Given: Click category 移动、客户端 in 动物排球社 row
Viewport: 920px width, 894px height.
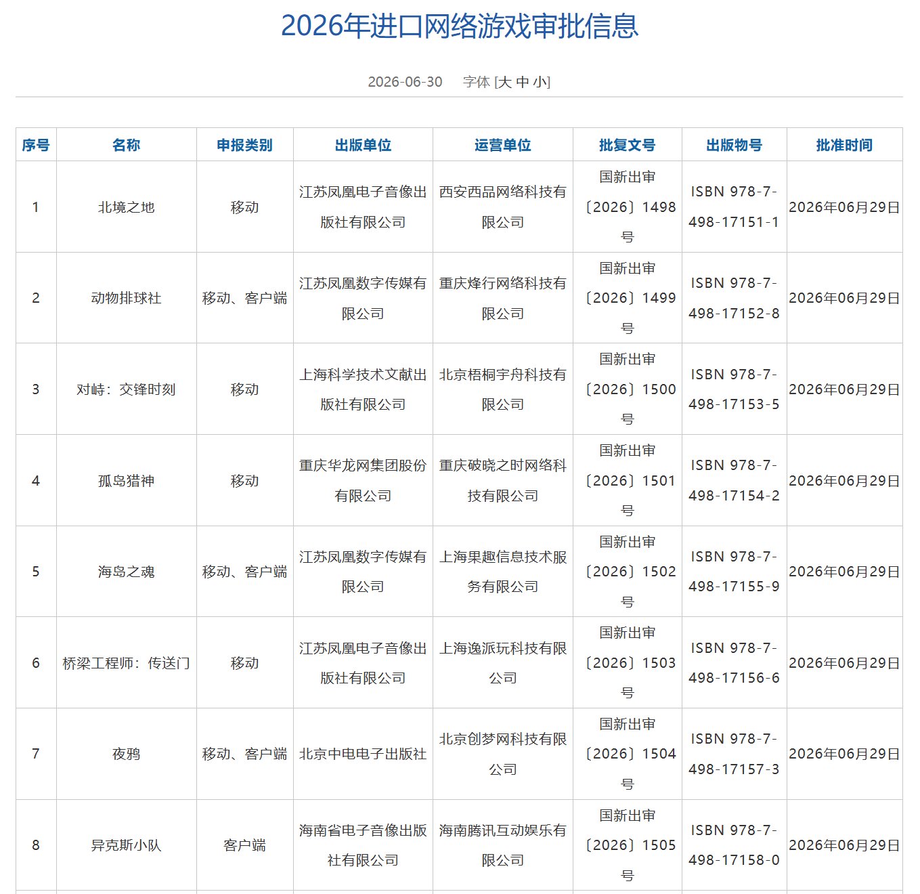Looking at the screenshot, I should coord(244,298).
